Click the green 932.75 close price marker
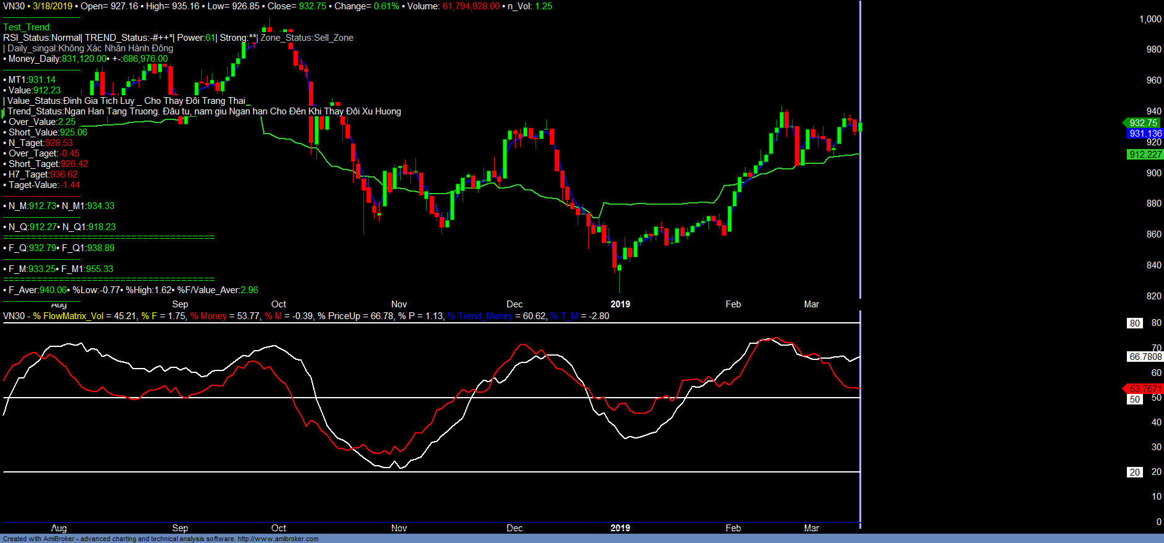The width and height of the screenshot is (1164, 543). coord(1143,123)
